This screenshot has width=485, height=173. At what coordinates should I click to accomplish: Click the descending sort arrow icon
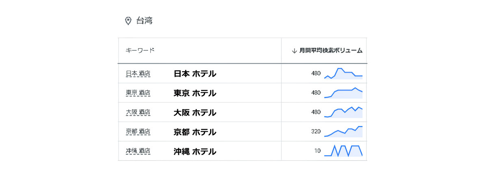click(x=294, y=51)
